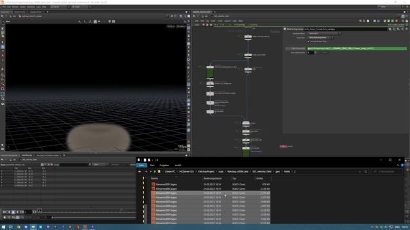Click filename.0001.bgeo file icon
This screenshot has width=410, height=230.
point(153,185)
